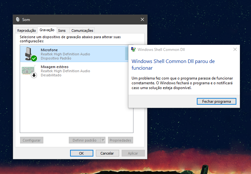Select the Microfone device name
This screenshot has width=251, height=174.
(x=49, y=50)
